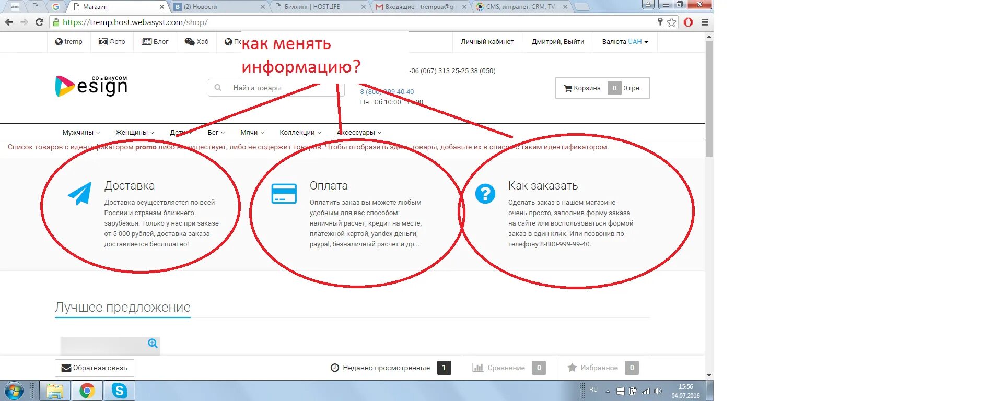Open File Explorer from taskbar
1003x401 pixels.
pos(55,391)
